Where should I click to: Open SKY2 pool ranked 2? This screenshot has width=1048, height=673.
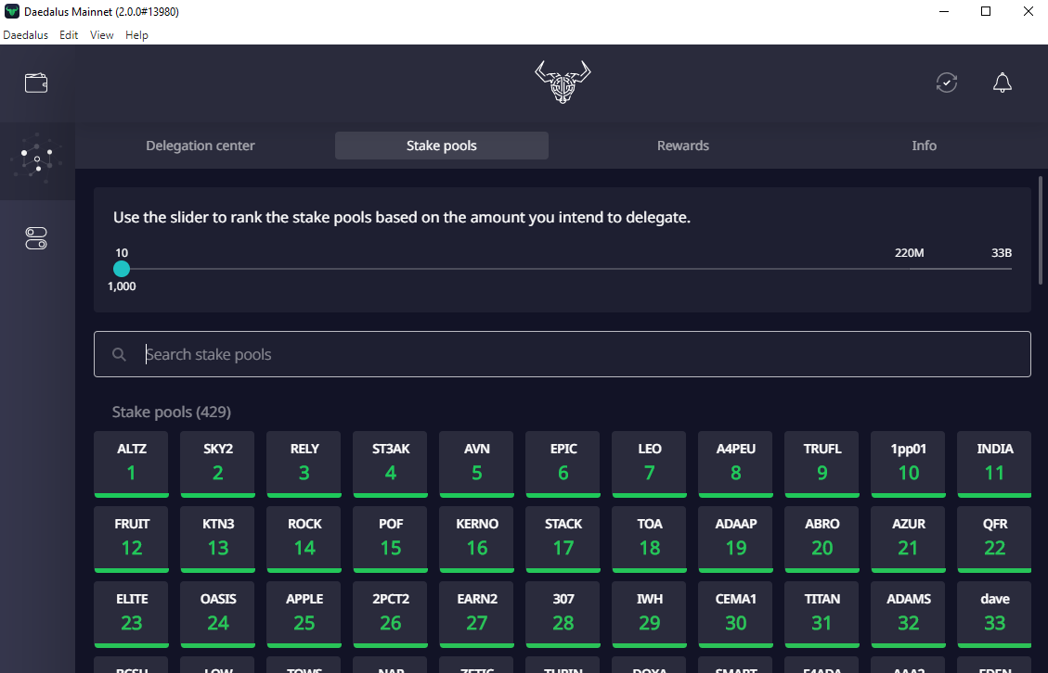[x=217, y=464]
